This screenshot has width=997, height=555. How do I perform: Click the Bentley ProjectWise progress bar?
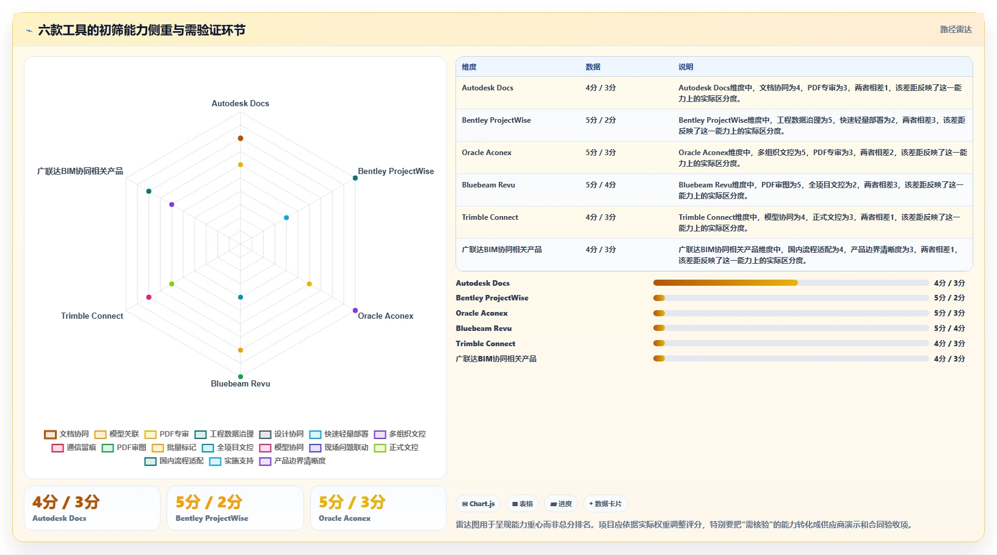click(x=791, y=298)
